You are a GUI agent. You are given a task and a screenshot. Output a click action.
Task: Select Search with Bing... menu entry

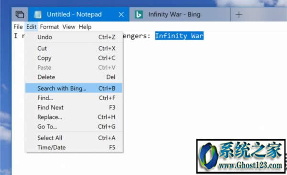click(x=74, y=88)
